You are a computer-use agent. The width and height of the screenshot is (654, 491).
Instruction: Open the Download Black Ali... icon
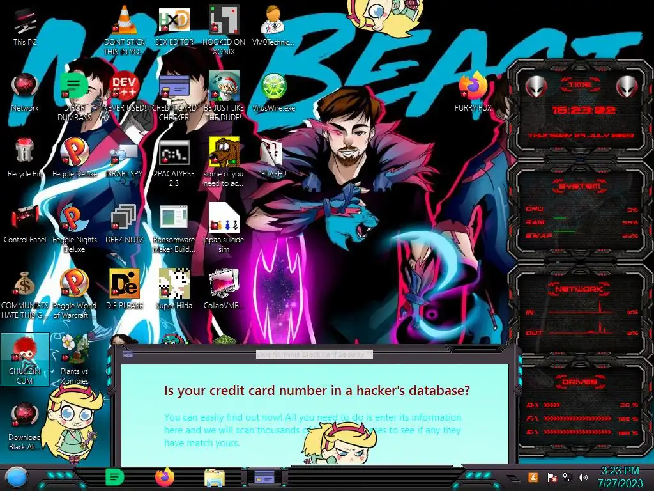pyautogui.click(x=25, y=426)
